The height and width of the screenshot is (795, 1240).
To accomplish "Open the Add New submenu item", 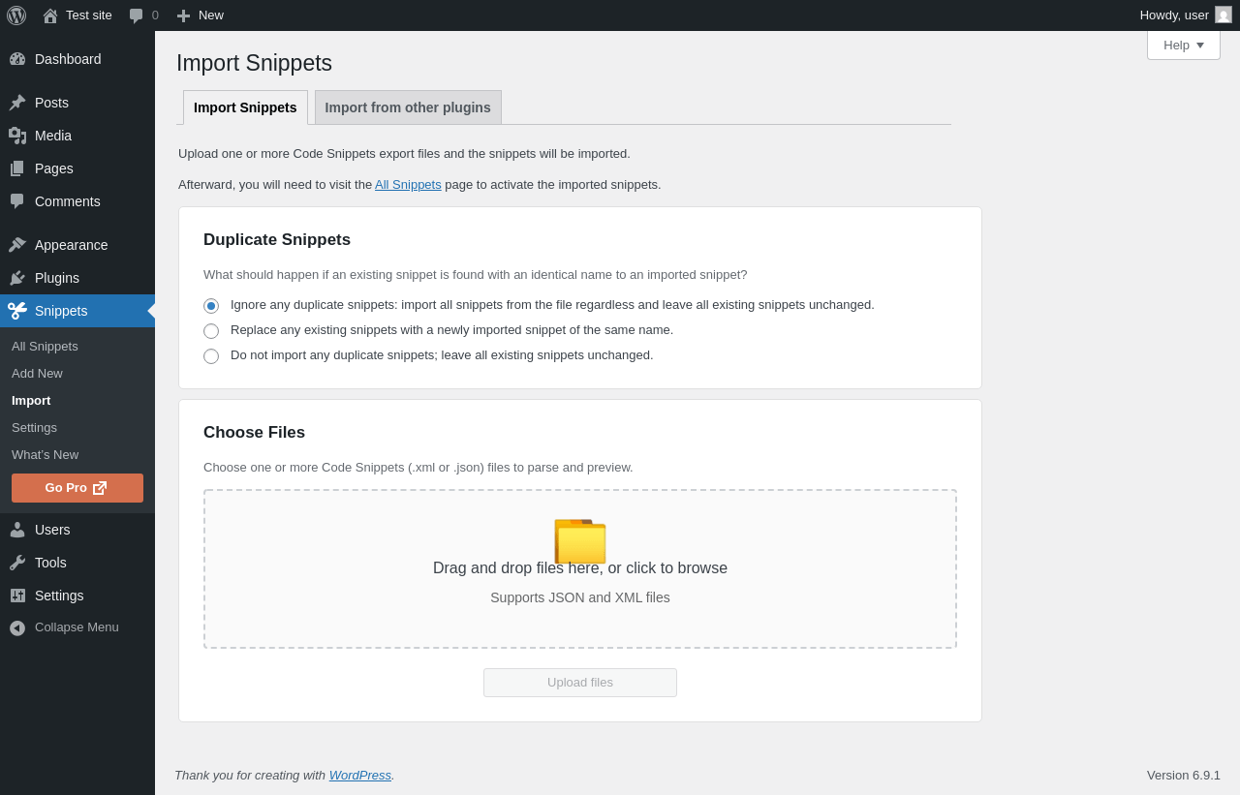I will click(x=37, y=374).
